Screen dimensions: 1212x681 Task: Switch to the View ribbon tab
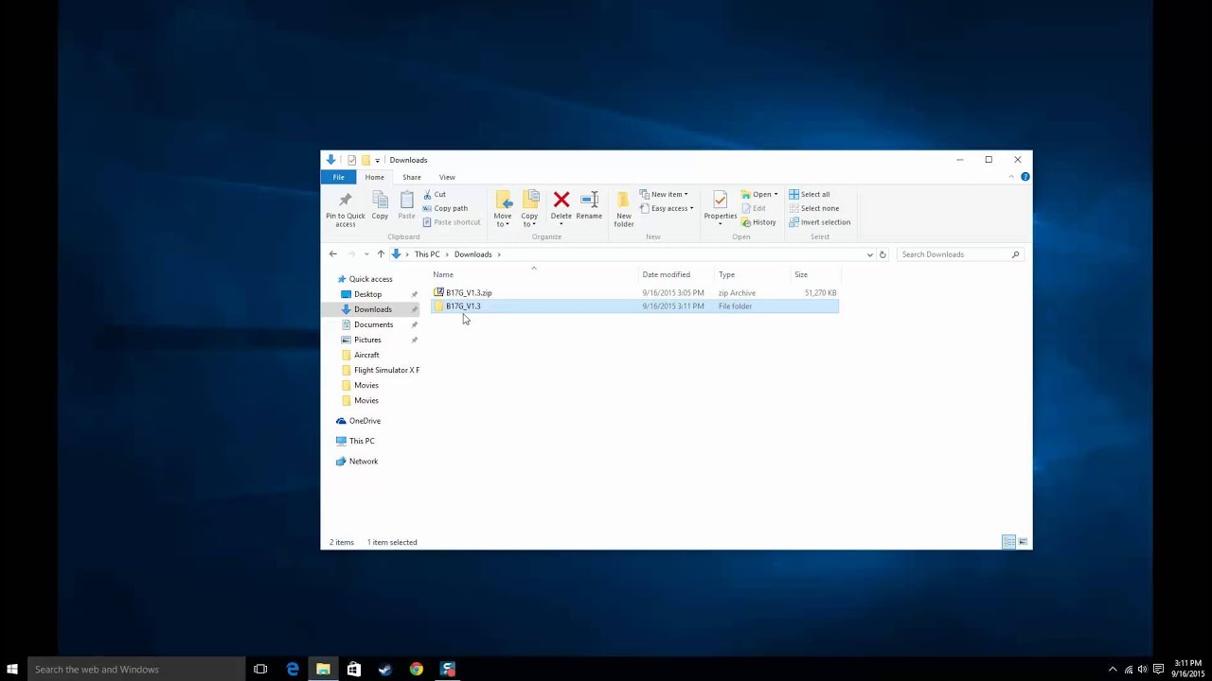(447, 177)
